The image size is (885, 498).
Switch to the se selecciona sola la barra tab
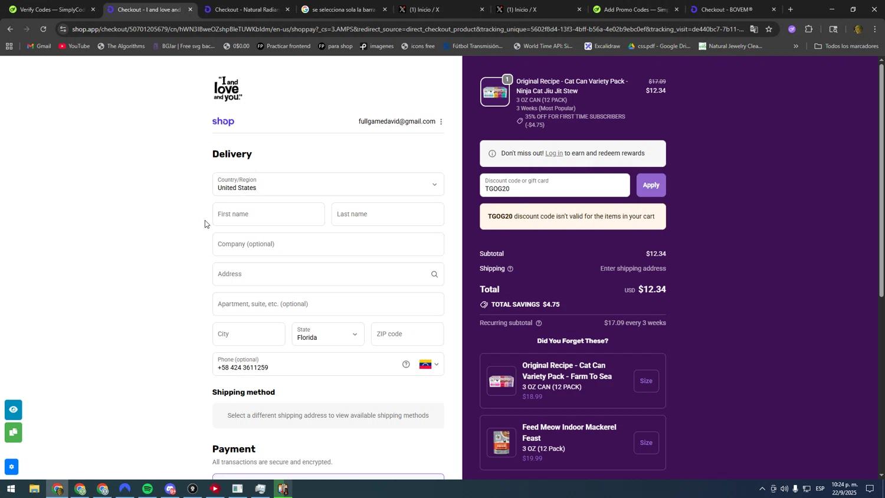344,9
